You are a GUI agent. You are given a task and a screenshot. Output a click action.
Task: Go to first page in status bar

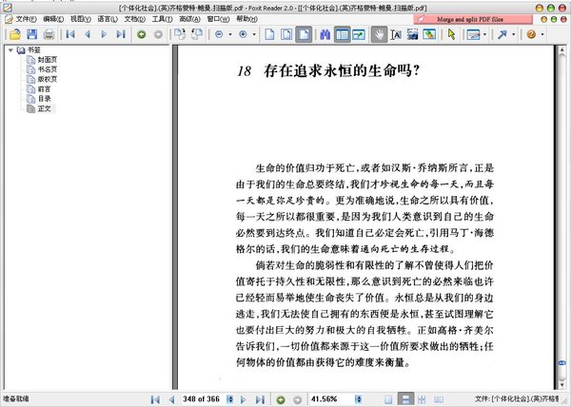point(155,399)
